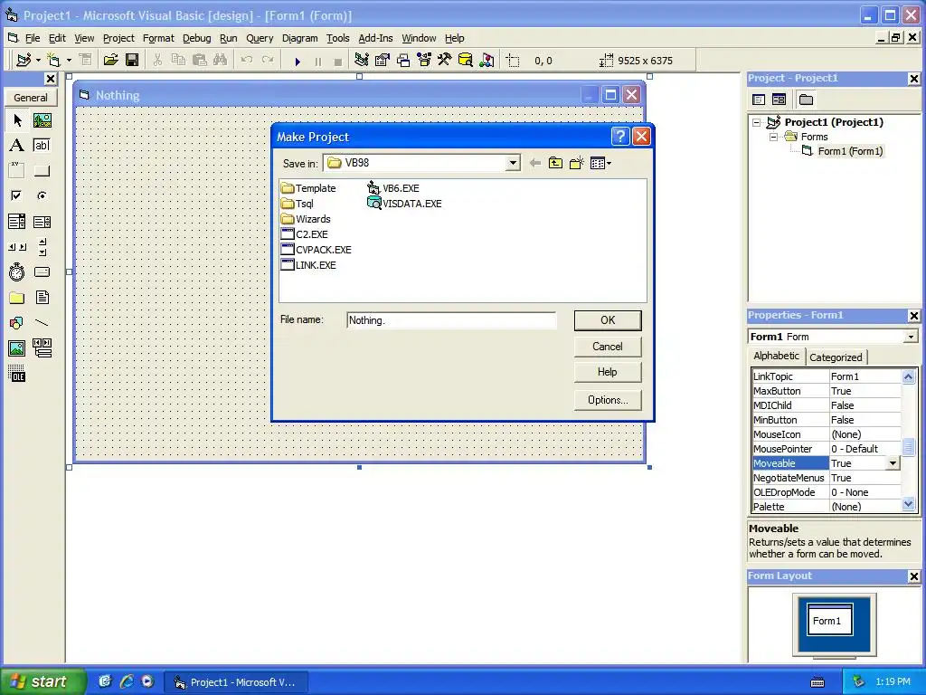Open the Debug menu
926x695 pixels.
pyautogui.click(x=196, y=38)
